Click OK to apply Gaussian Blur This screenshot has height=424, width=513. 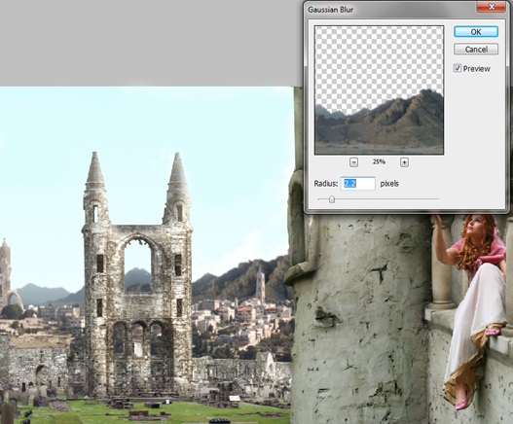click(476, 32)
